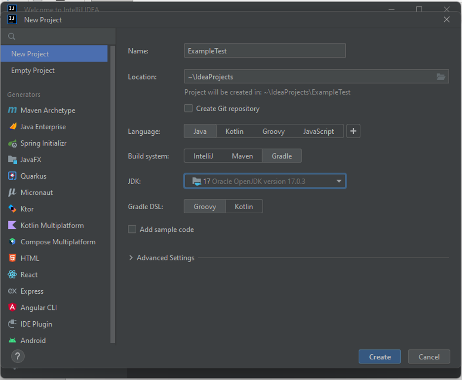
Task: Click the Angular CLI logo icon
Action: point(12,307)
